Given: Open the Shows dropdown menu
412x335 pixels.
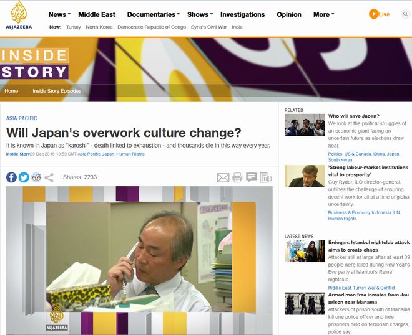Looking at the screenshot, I should [200, 14].
